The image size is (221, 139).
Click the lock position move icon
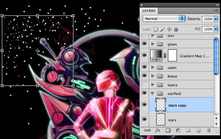169,29
